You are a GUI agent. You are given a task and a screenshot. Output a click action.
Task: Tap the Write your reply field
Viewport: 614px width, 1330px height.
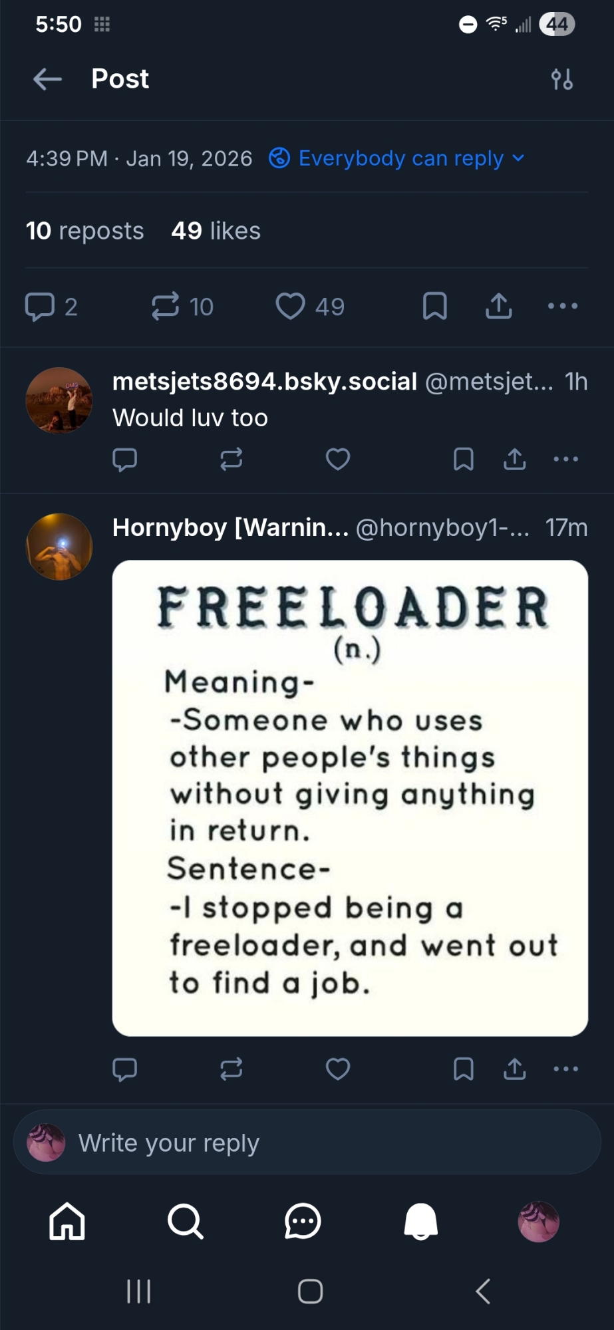tap(306, 1143)
